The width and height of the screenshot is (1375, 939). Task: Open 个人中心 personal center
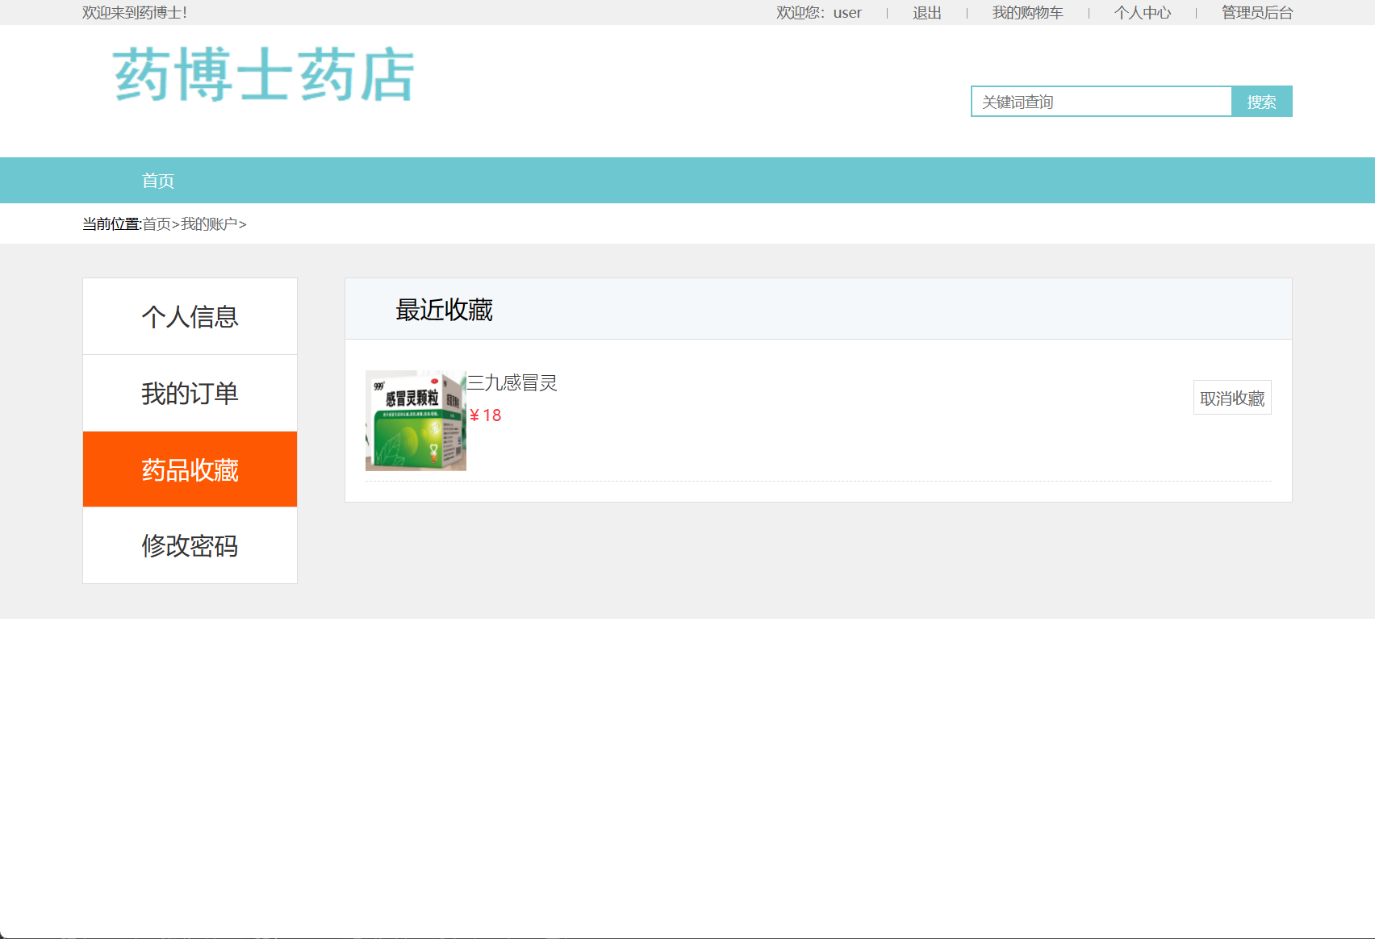click(1143, 12)
